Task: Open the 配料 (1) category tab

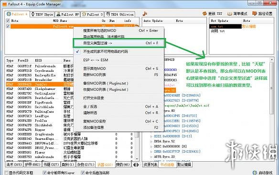Action: [x=68, y=165]
